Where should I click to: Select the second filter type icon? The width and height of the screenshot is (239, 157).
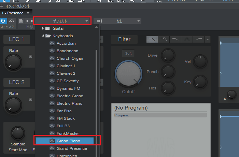click(164, 39)
